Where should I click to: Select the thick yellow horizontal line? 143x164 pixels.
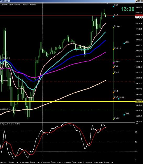coord(67,102)
